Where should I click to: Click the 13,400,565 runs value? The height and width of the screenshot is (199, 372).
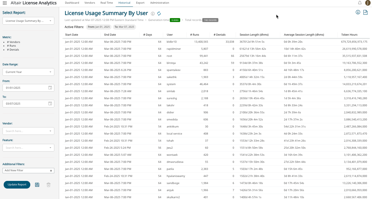(x=201, y=42)
